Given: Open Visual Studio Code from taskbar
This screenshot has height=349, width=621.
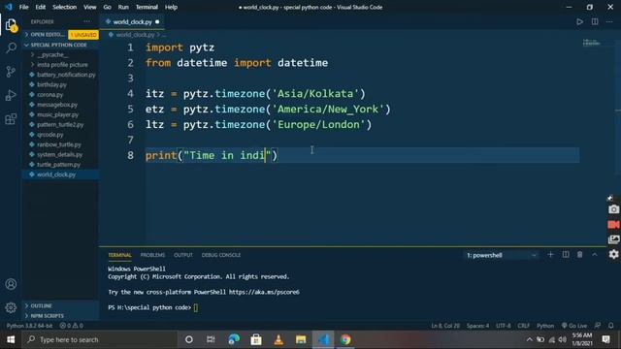Looking at the screenshot, I should pyautogui.click(x=323, y=339).
